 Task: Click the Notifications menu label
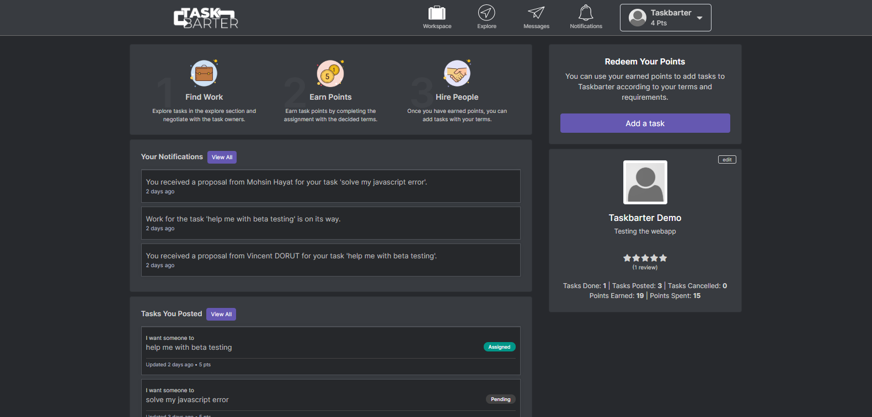586,26
